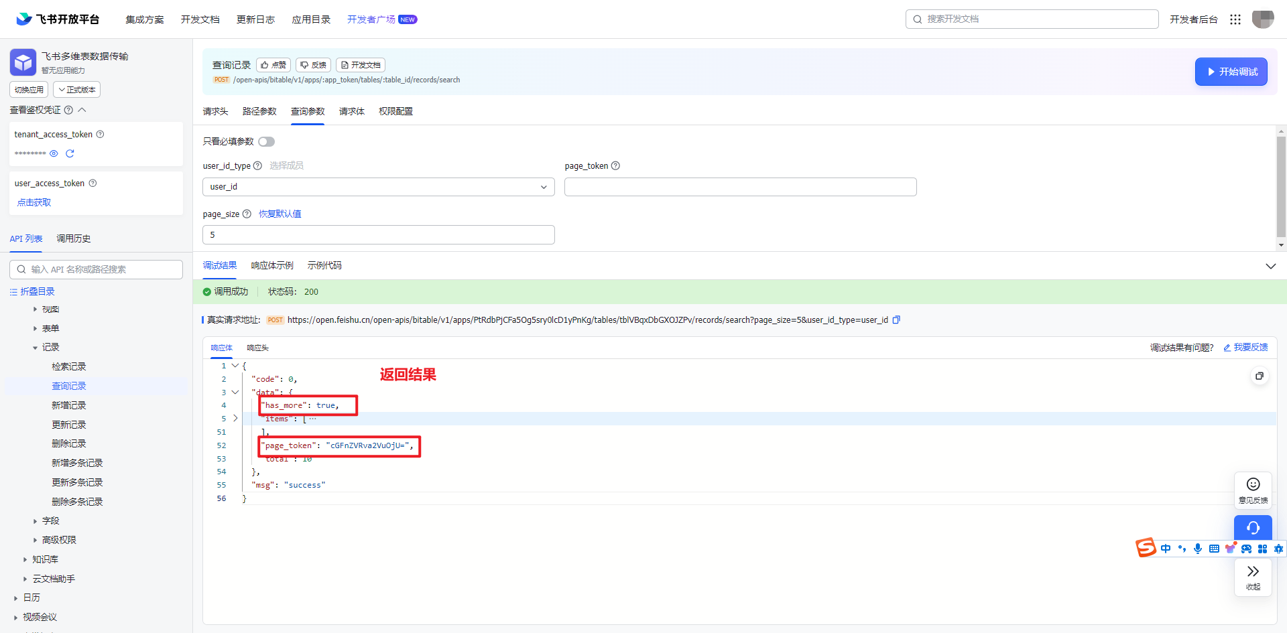
Task: Open Sogou toolbox grid icon
Action: point(1262,549)
